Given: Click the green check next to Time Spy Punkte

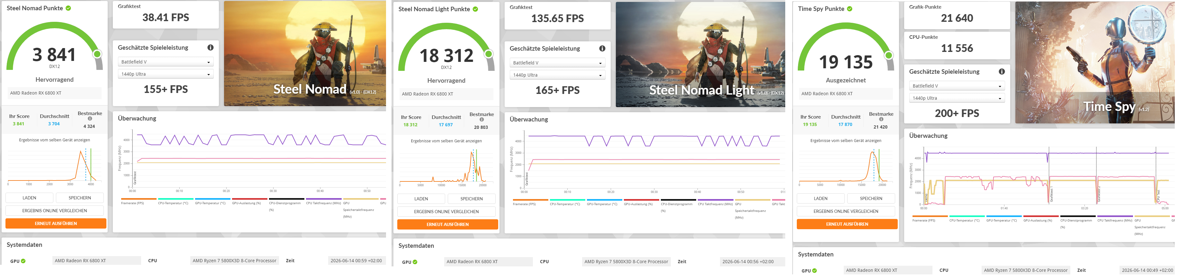Looking at the screenshot, I should coord(850,9).
